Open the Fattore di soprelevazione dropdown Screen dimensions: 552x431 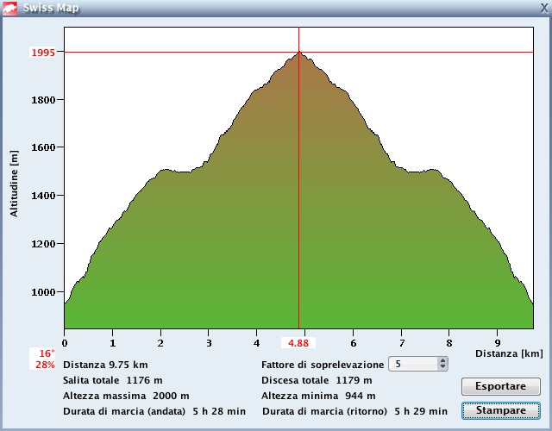pyautogui.click(x=419, y=365)
